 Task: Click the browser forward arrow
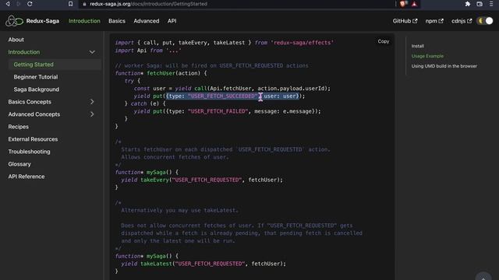click(x=18, y=4)
